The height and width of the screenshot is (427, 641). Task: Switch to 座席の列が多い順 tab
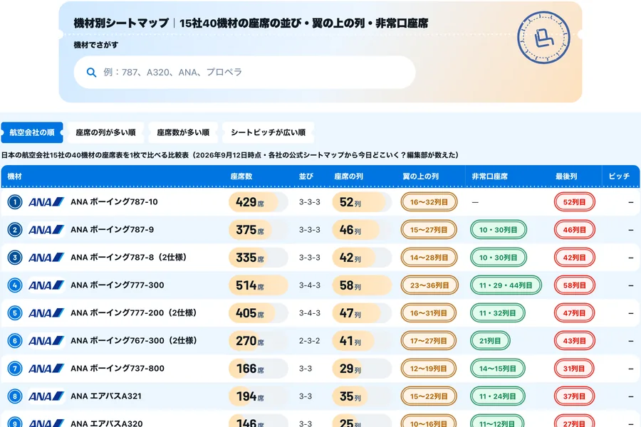pos(105,132)
